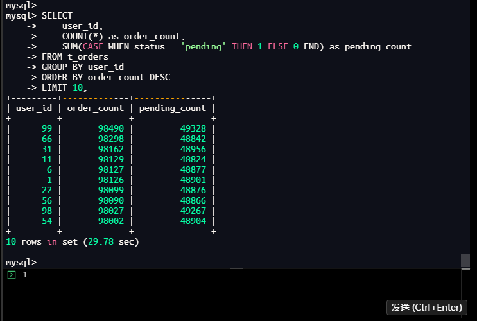Click the 'pending' string literal in query
Viewport: 477px width, 321px height.
pos(204,47)
